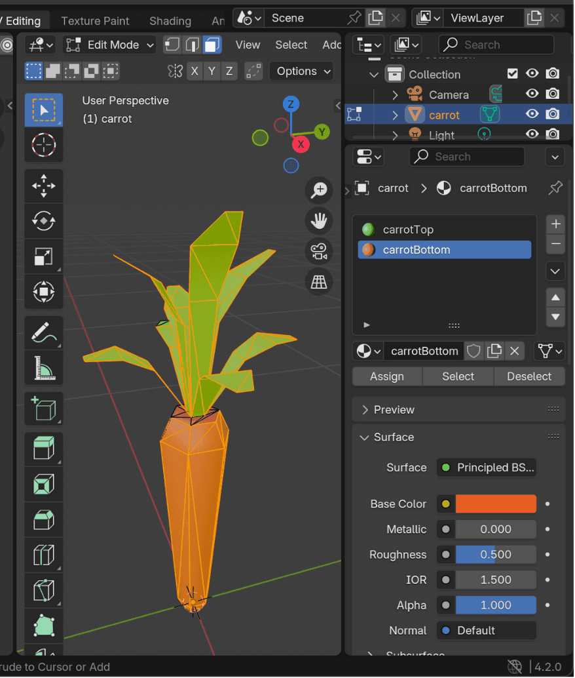Select the Transform tool
Image resolution: width=575 pixels, height=678 pixels.
coord(44,291)
